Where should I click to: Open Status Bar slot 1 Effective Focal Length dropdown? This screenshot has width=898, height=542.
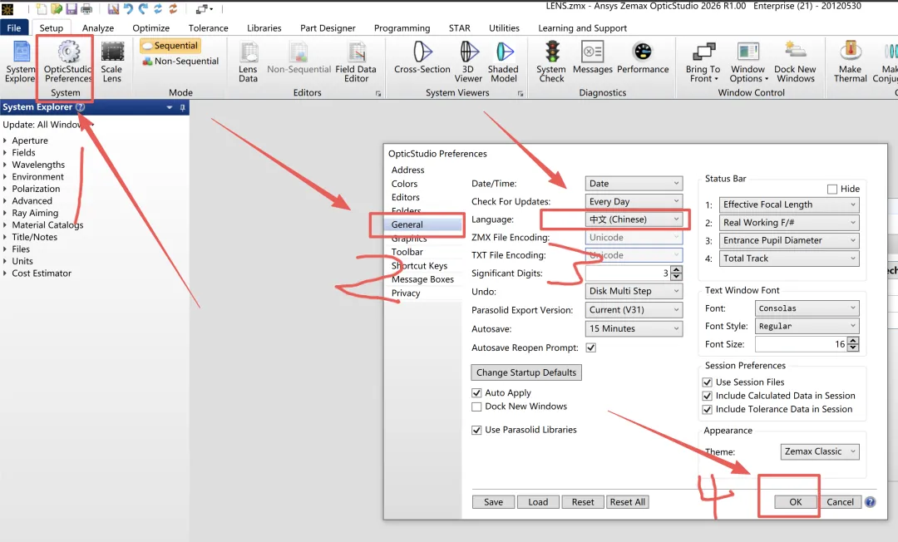pyautogui.click(x=789, y=204)
